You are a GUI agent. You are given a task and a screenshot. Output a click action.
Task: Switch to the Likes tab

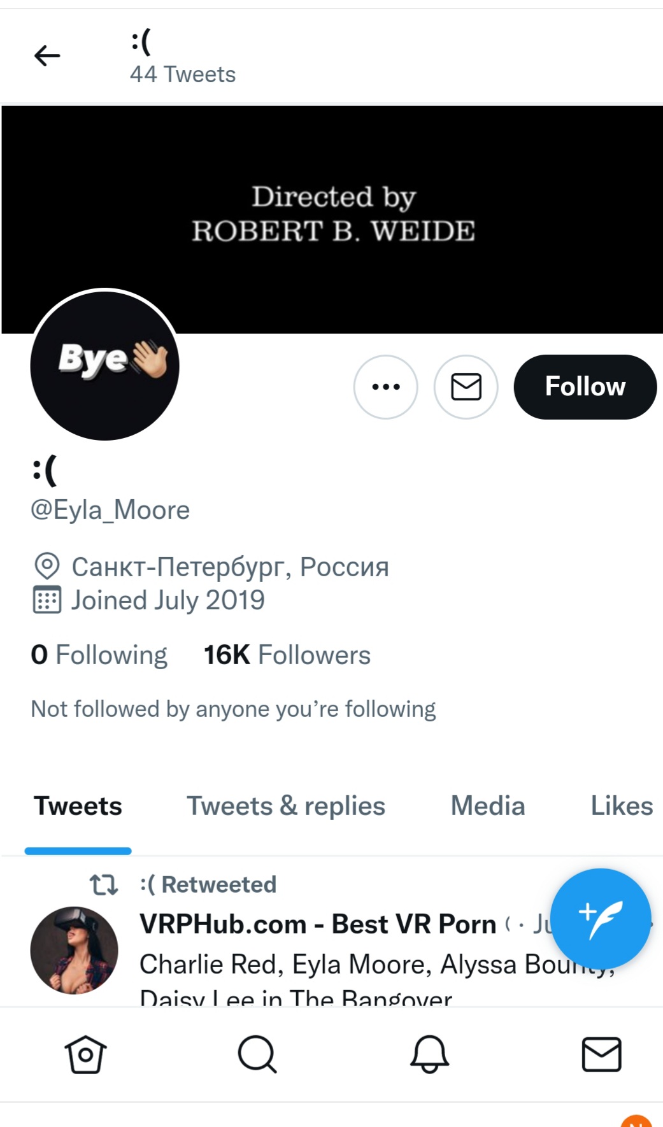[622, 806]
